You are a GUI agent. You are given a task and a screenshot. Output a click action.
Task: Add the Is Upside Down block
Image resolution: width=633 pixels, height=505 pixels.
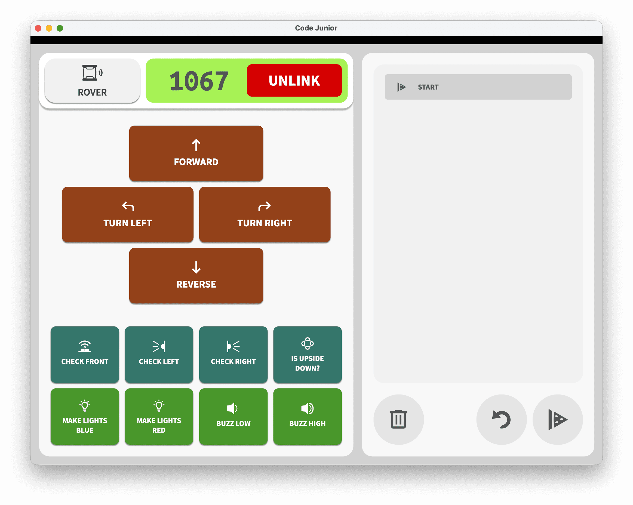(x=307, y=354)
